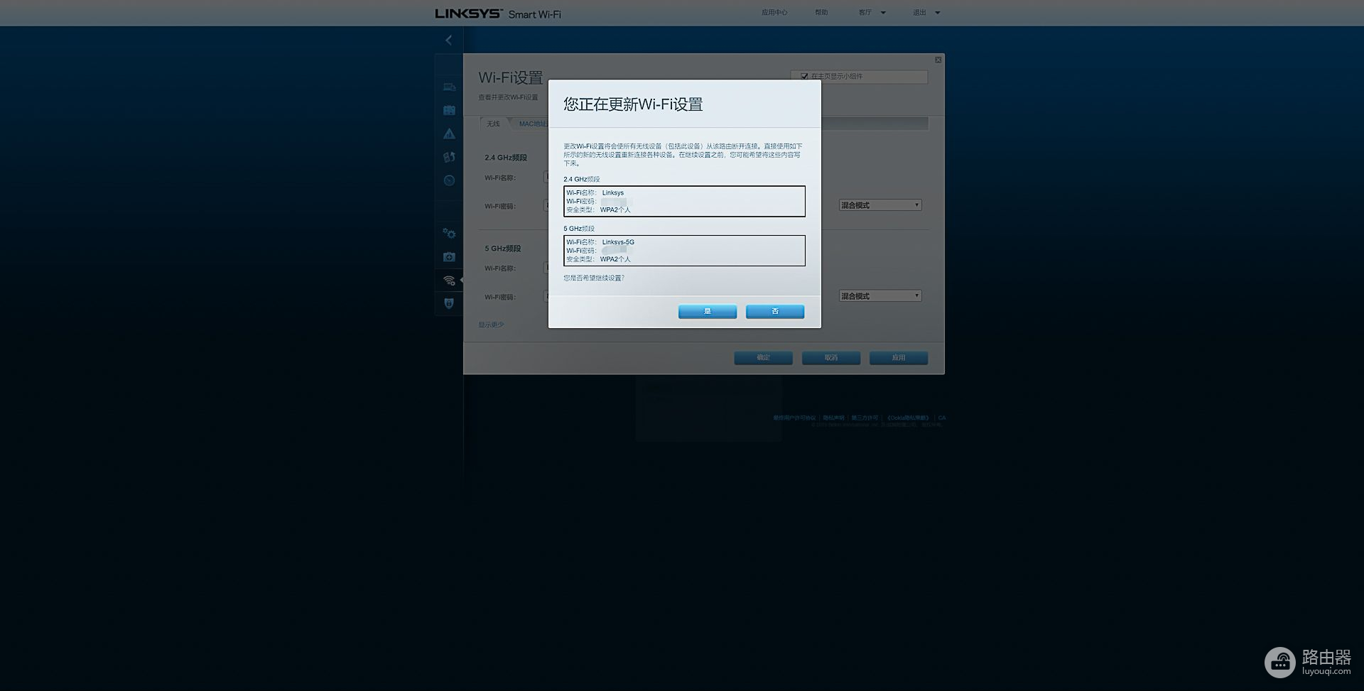The height and width of the screenshot is (691, 1364).
Task: Open the 5 GHz 混合模式 dropdown
Action: tap(880, 296)
